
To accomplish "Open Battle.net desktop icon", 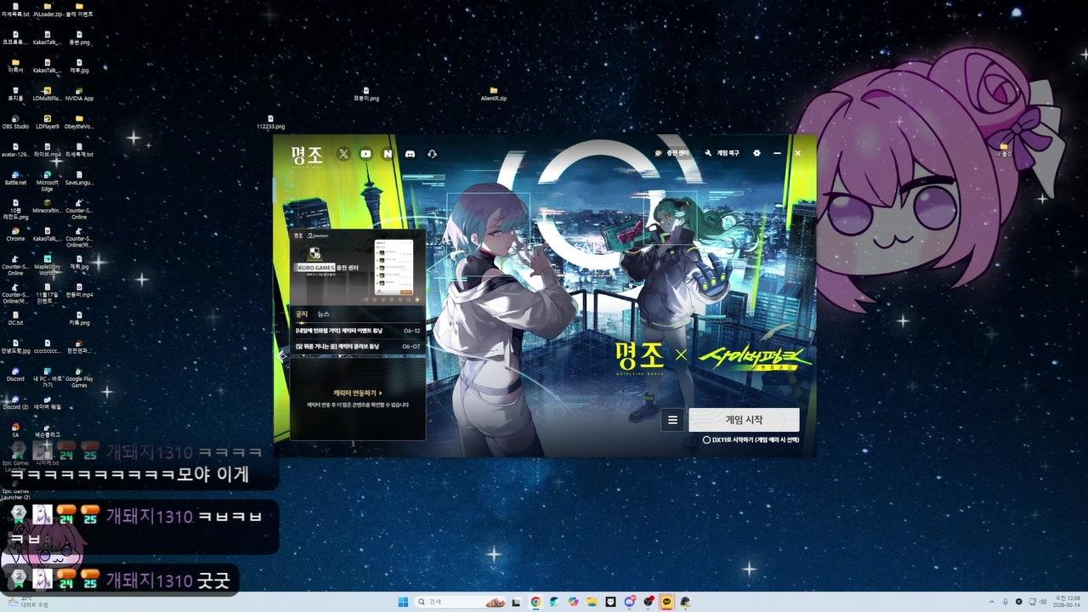I will [15, 177].
